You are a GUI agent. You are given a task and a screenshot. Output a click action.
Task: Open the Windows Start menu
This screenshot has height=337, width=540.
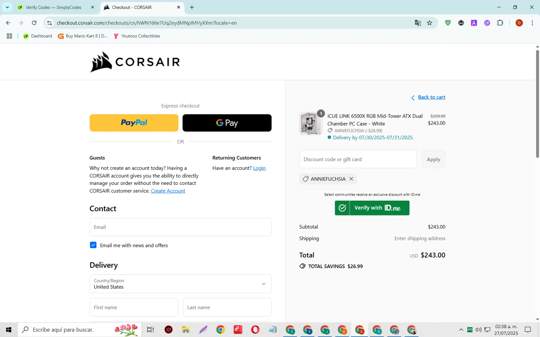click(9, 329)
